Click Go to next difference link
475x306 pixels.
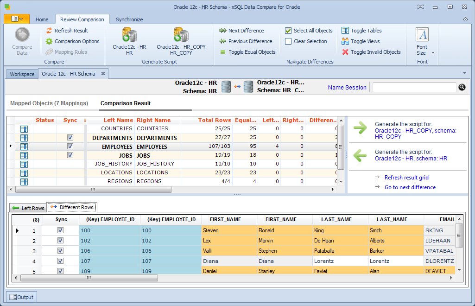(410, 187)
